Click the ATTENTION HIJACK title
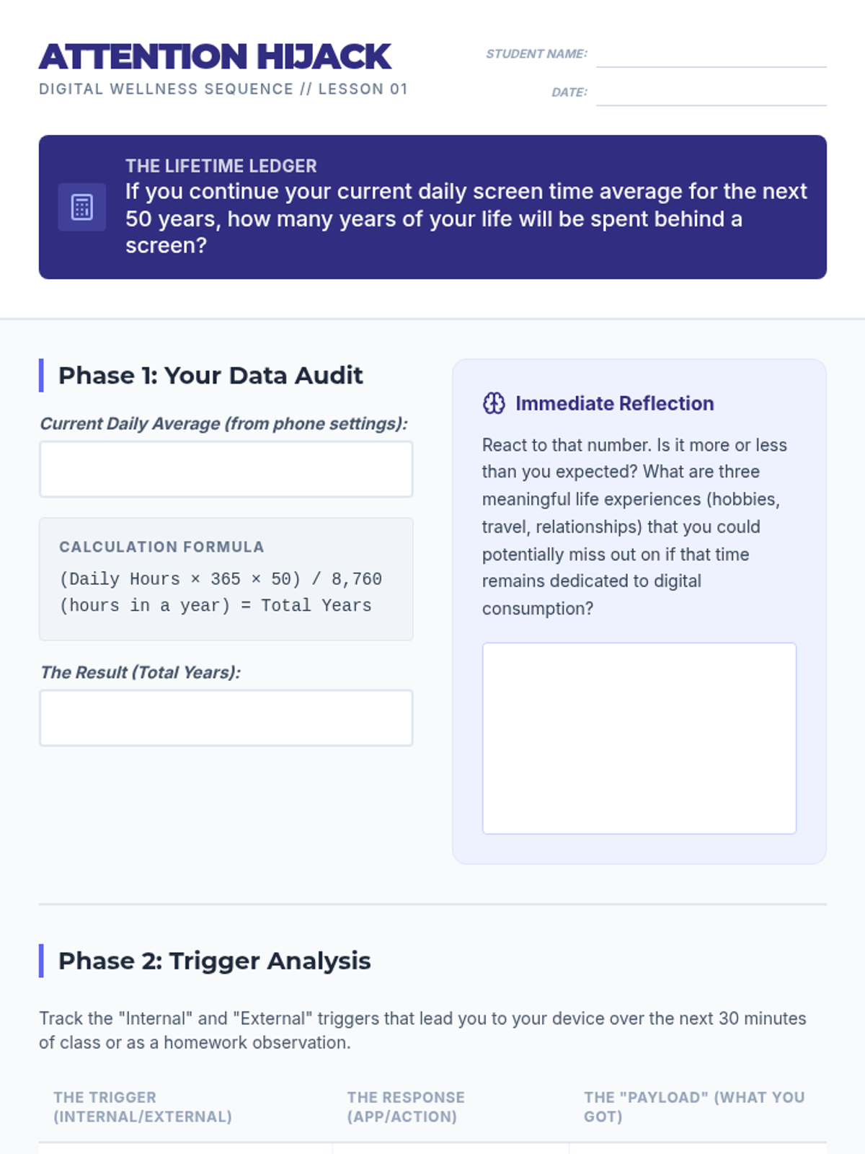Image resolution: width=865 pixels, height=1154 pixels. point(215,57)
